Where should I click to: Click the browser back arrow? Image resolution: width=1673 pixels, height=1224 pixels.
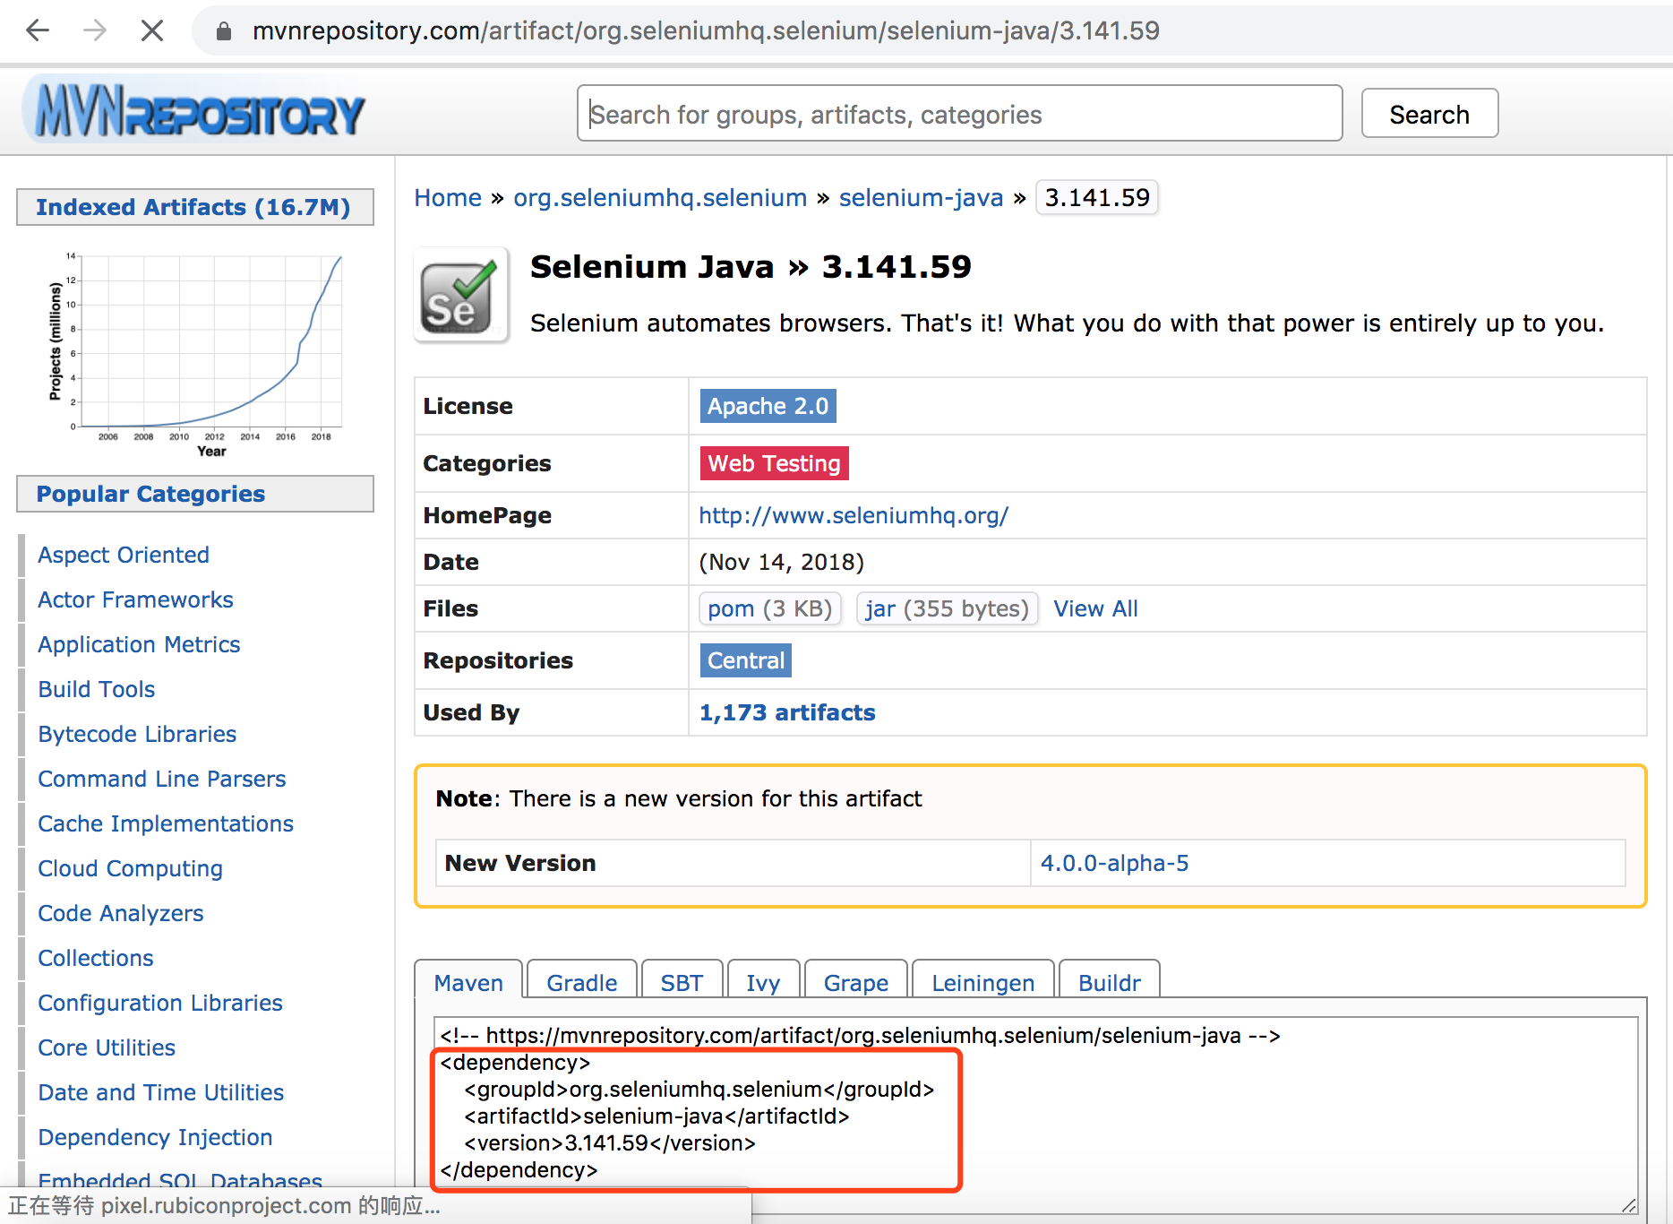pos(38,30)
